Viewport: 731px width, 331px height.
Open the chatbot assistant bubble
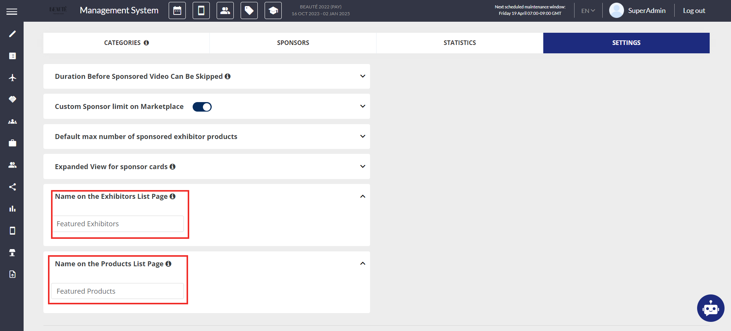tap(710, 308)
